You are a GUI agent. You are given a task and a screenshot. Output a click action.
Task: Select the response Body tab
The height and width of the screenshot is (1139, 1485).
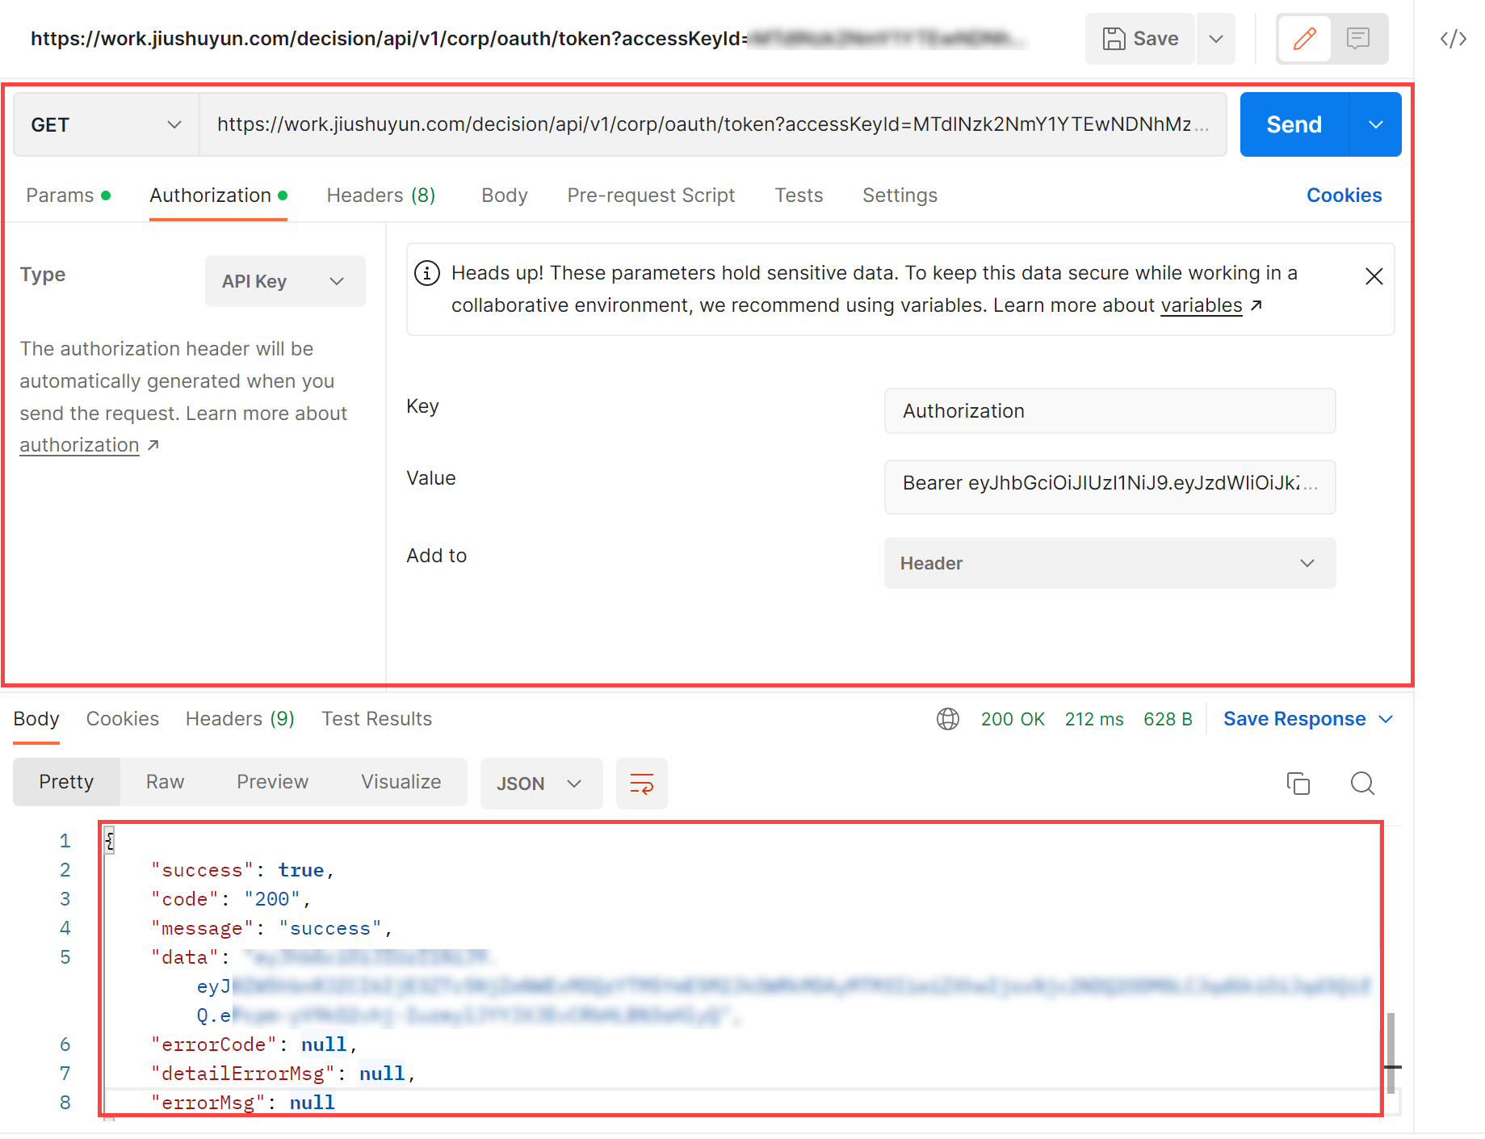click(x=36, y=719)
